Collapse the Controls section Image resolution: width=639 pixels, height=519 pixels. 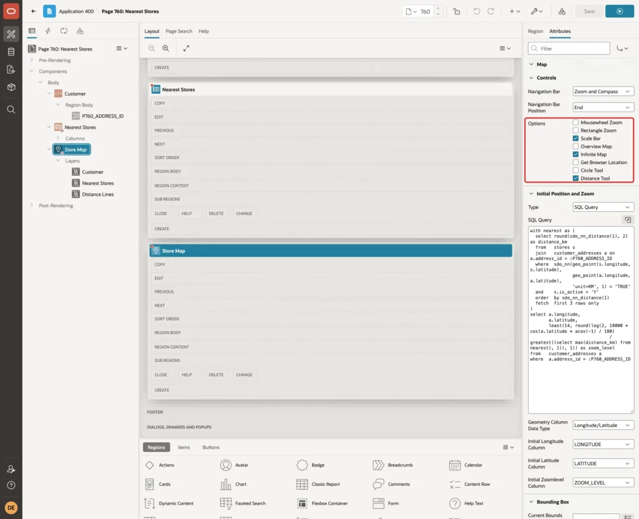(x=531, y=78)
